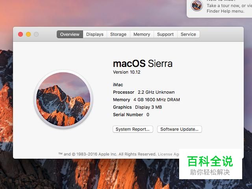Image resolution: width=252 pixels, height=189 pixels.
Task: Select the Memory tab
Action: 142,34
